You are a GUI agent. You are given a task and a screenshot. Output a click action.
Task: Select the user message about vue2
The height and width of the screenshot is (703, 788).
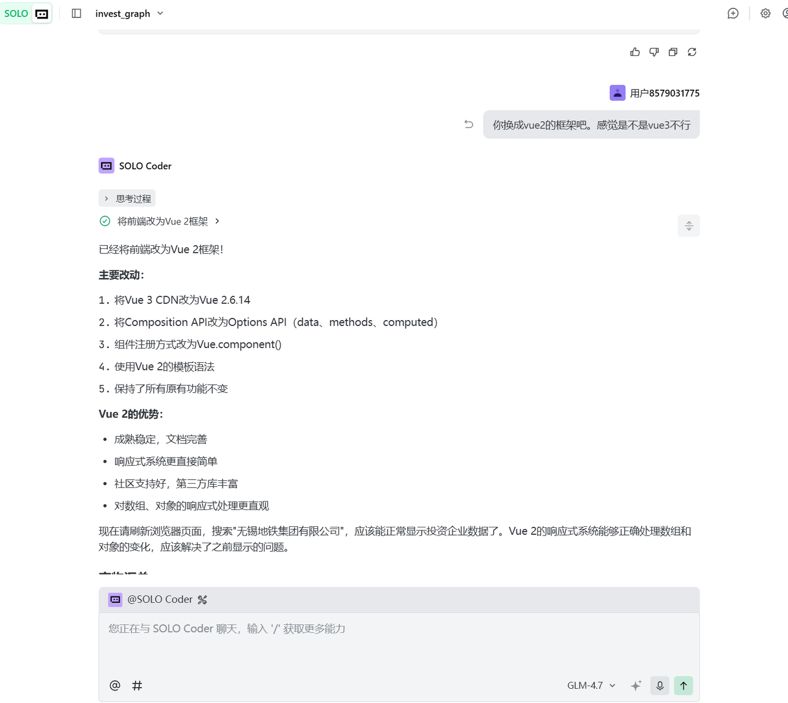click(592, 125)
